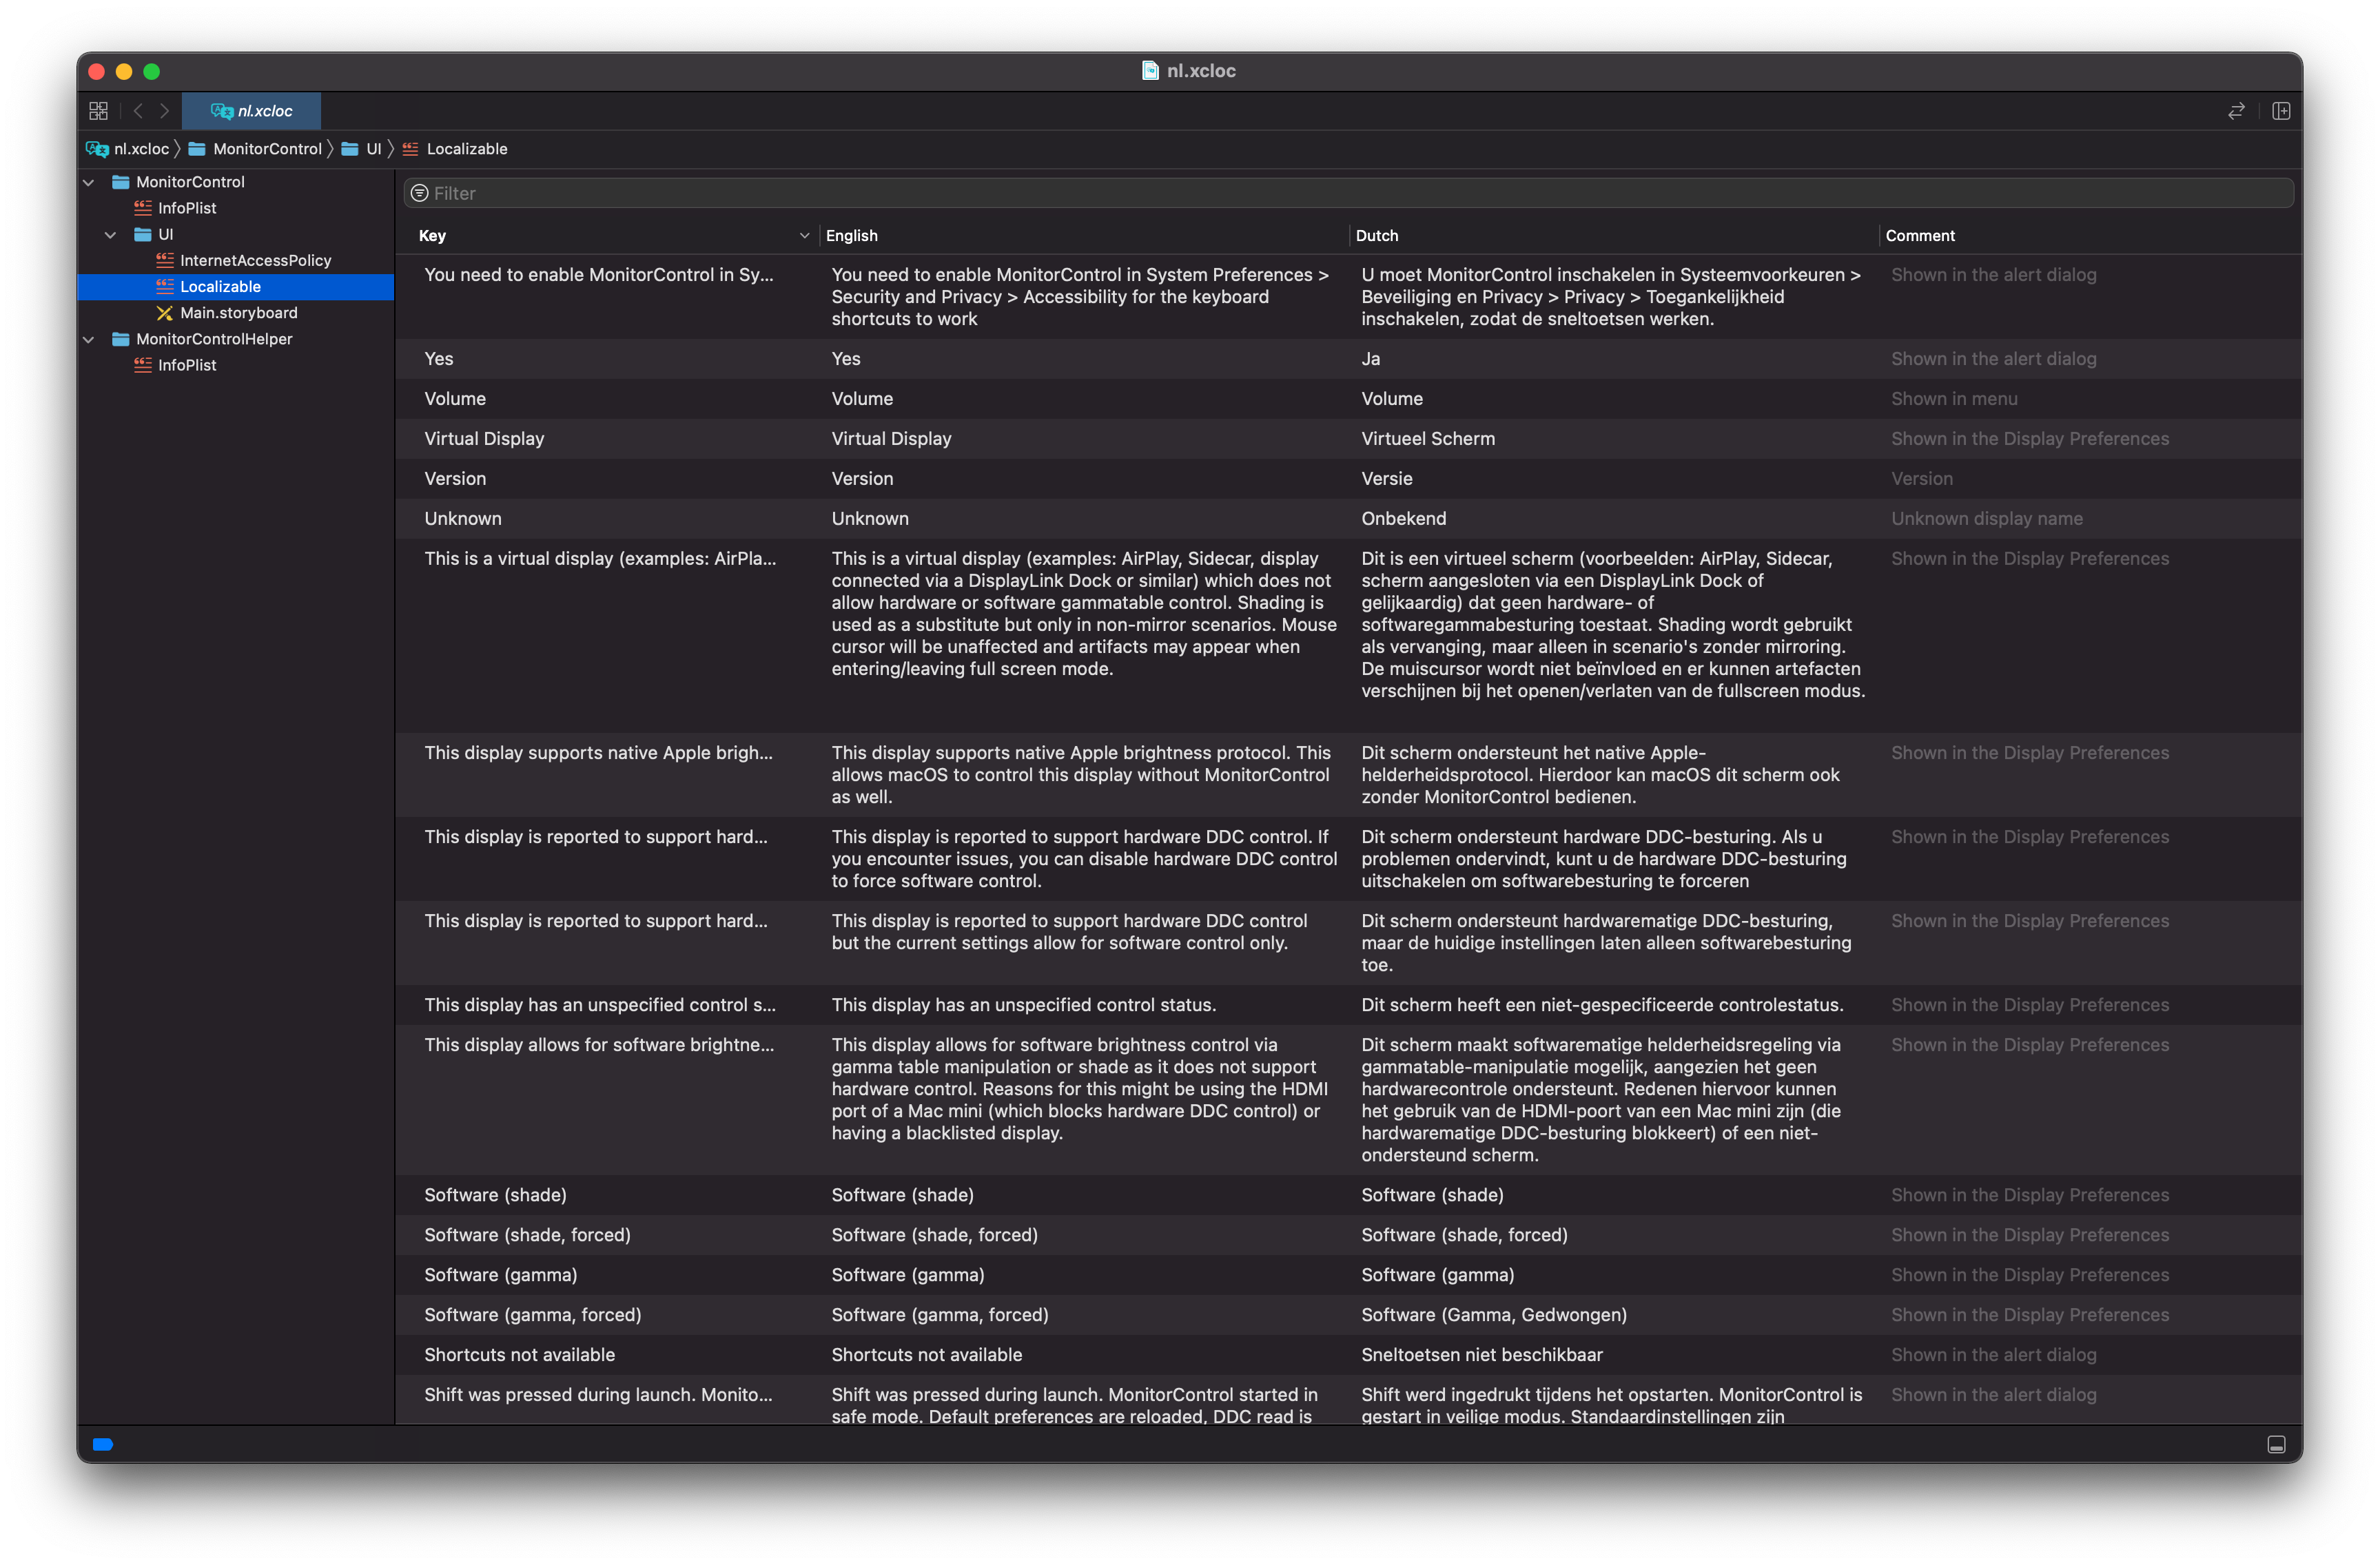Open a new editor with the Add Editor icon
Screen dimensions: 2380x1565
click(2282, 111)
